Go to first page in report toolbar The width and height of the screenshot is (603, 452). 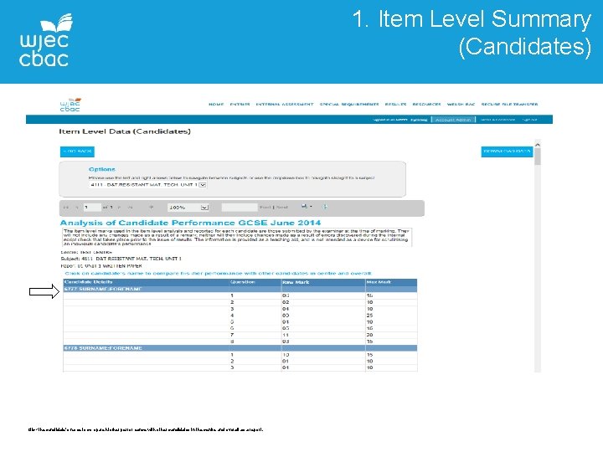[66, 208]
